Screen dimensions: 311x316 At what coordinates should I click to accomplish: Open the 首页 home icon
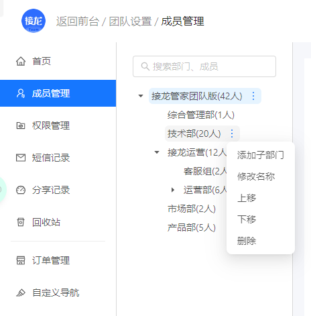21,61
